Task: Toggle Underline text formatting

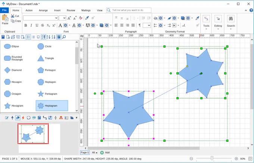Action: coord(37,25)
